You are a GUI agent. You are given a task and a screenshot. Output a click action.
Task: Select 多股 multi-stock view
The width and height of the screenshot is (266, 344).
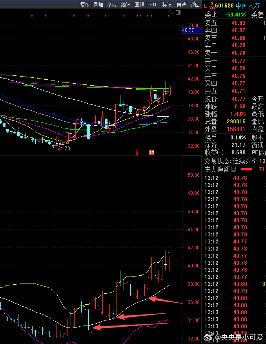coord(112,5)
